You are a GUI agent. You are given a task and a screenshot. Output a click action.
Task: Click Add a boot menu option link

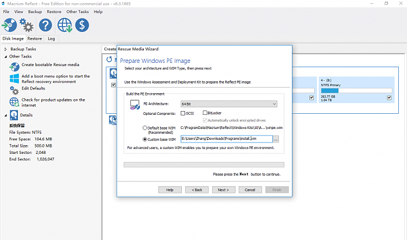(x=55, y=79)
